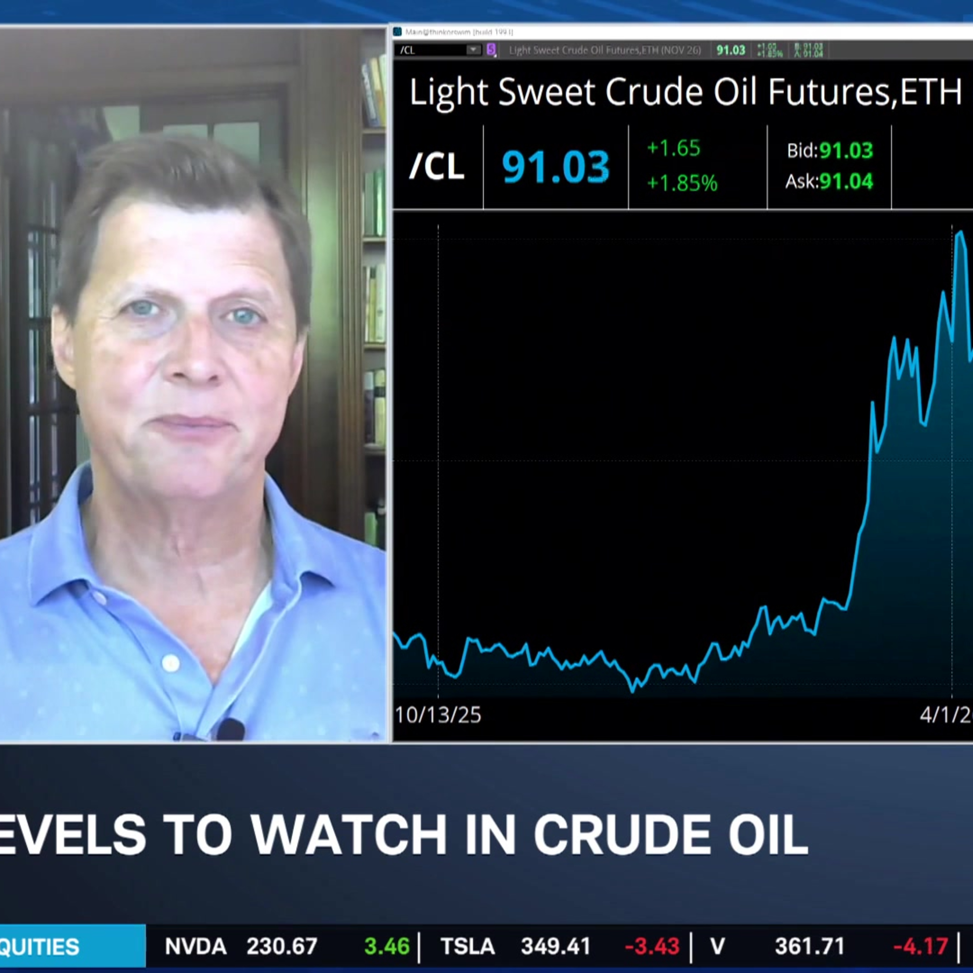Click the +1.85% percent change value

pos(682,183)
